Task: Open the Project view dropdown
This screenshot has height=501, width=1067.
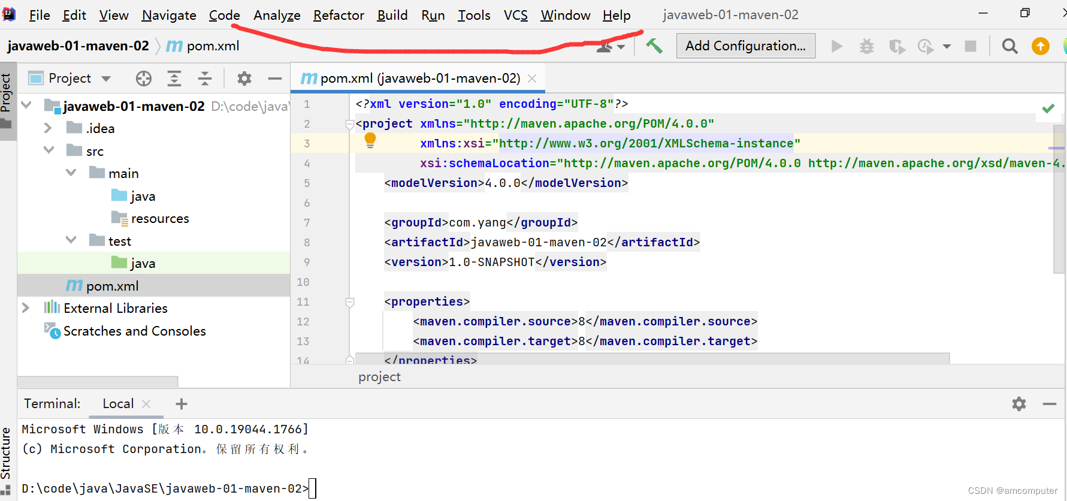Action: (x=106, y=79)
